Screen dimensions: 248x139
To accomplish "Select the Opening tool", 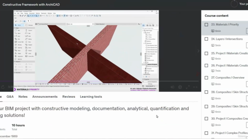I will (x=18, y=47).
